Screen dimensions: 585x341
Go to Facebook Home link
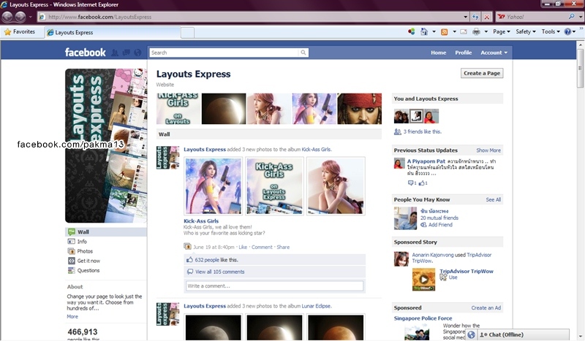pos(438,53)
